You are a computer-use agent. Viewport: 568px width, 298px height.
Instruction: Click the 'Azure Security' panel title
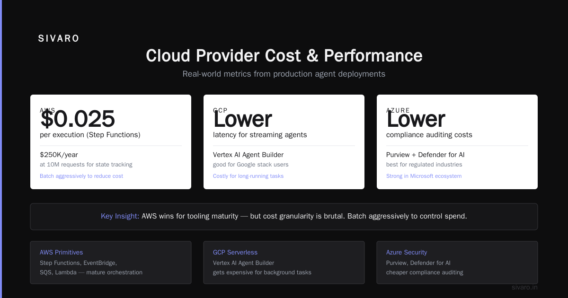pyautogui.click(x=407, y=253)
